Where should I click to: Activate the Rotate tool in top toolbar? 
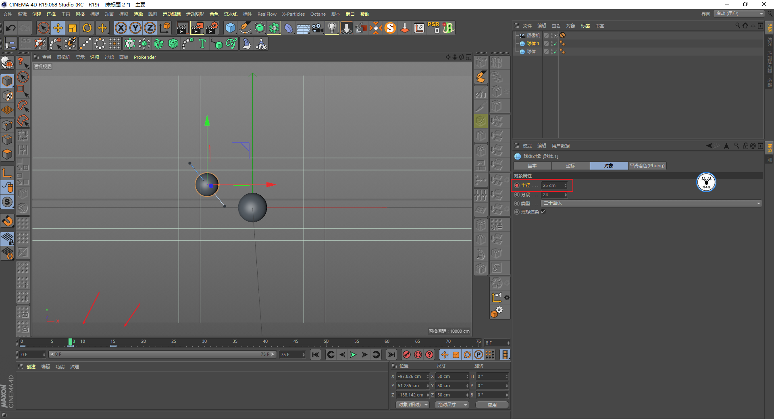87,28
